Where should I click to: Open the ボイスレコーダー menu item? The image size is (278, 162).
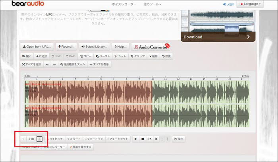124,4
